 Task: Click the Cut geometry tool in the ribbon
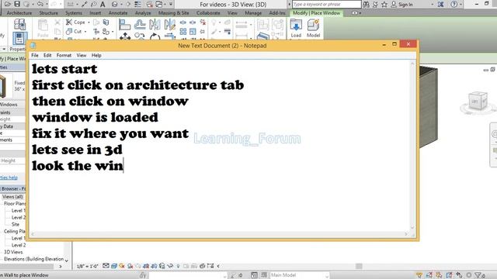[x=74, y=31]
